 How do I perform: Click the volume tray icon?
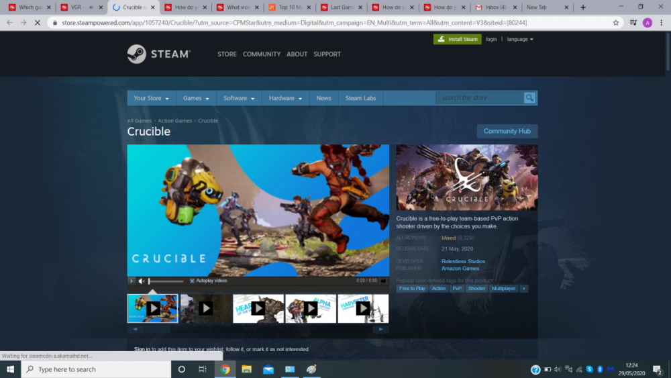click(558, 369)
